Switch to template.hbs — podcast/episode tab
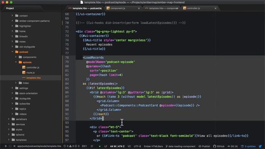This screenshot has width=265, height=149. (x=84, y=8)
